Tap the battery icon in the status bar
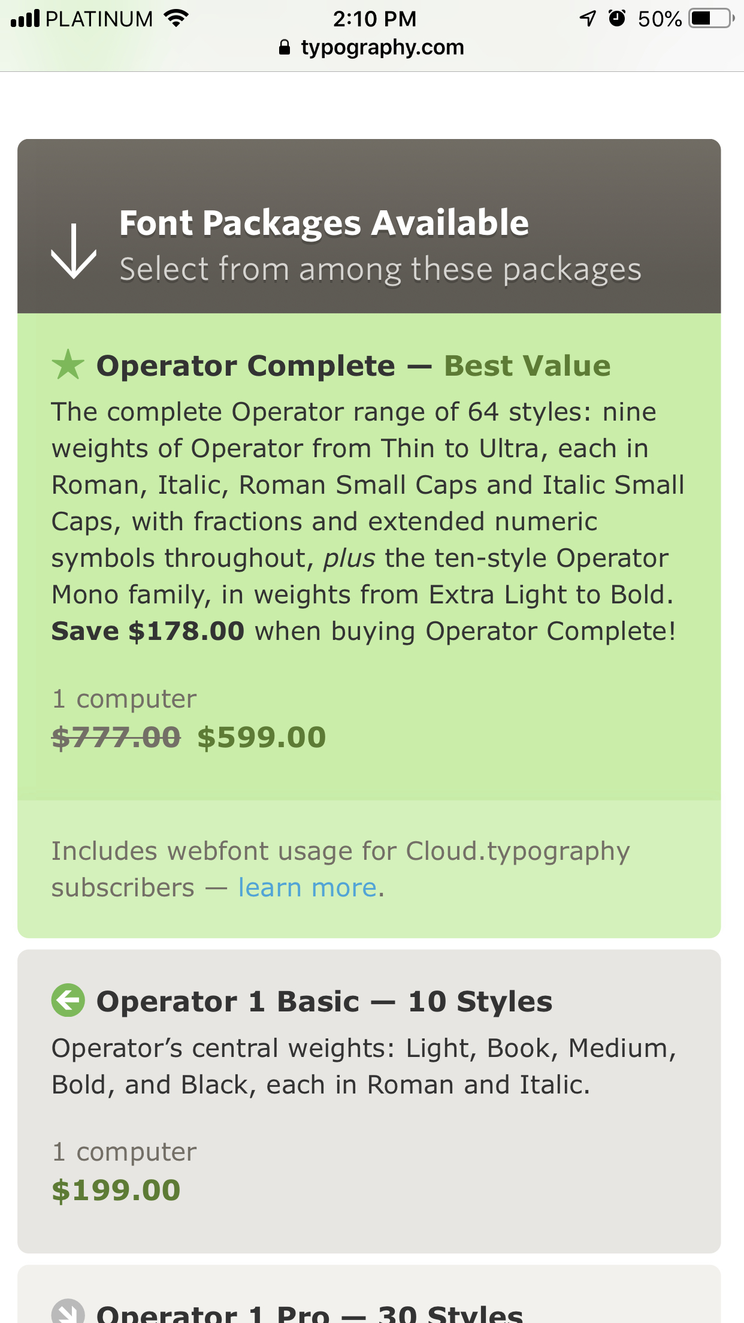This screenshot has height=1323, width=744. [x=711, y=19]
